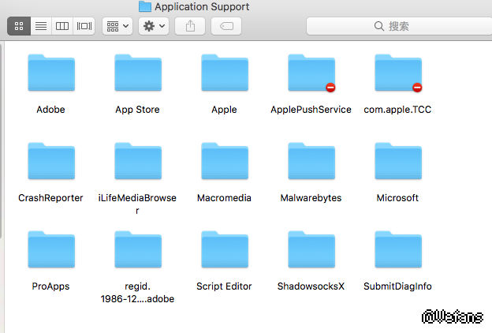Select the Adobe folder
Image resolution: width=492 pixels, height=333 pixels.
(50, 74)
